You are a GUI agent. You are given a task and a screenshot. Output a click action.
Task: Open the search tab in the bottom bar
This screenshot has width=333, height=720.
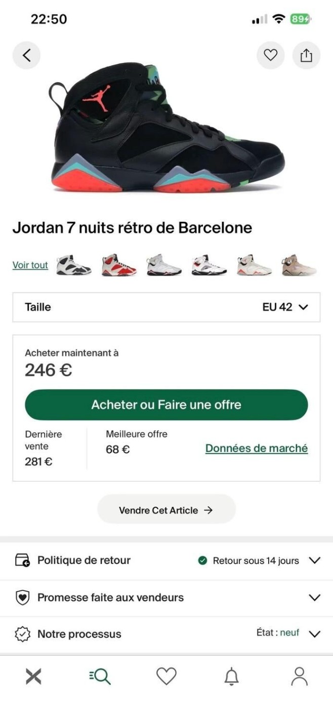[x=100, y=676]
